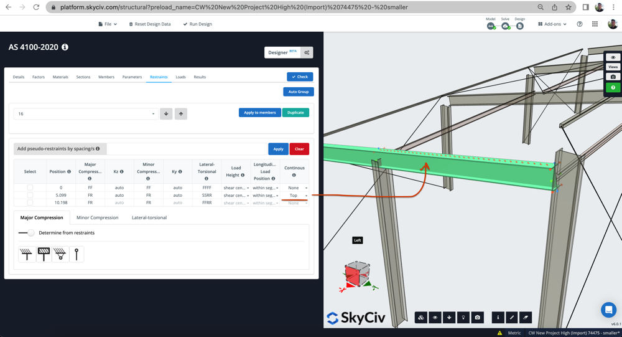The width and height of the screenshot is (622, 337).
Task: Expand the Add-ons menu
Action: (x=552, y=24)
